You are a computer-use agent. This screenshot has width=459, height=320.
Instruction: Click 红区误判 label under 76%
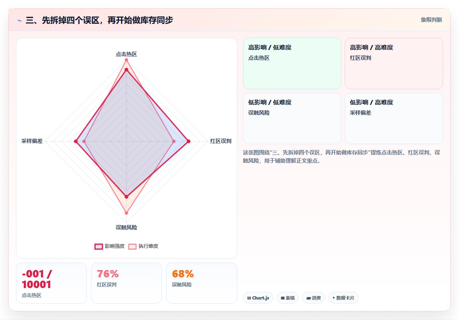(x=107, y=285)
